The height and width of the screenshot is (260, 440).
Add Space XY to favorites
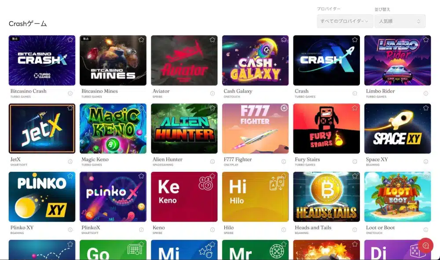[x=425, y=108]
